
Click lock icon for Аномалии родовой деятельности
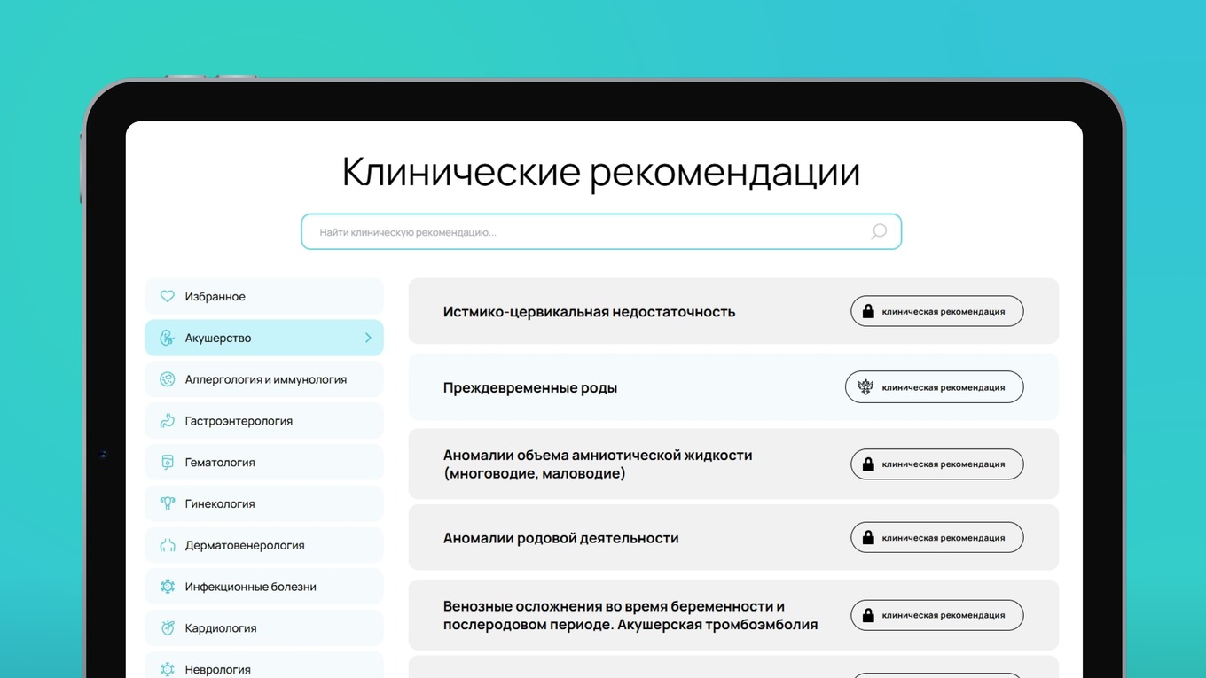868,537
